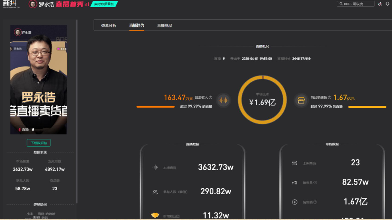The width and height of the screenshot is (392, 220).
Task: Click 58.78w 送礼人数 in sidebar
Action: (x=23, y=189)
